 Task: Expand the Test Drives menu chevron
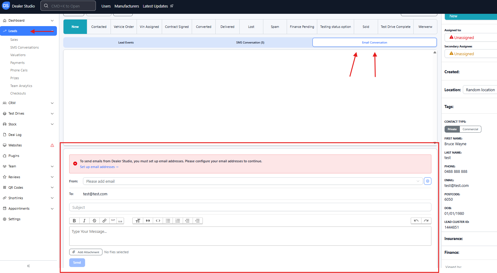52,114
